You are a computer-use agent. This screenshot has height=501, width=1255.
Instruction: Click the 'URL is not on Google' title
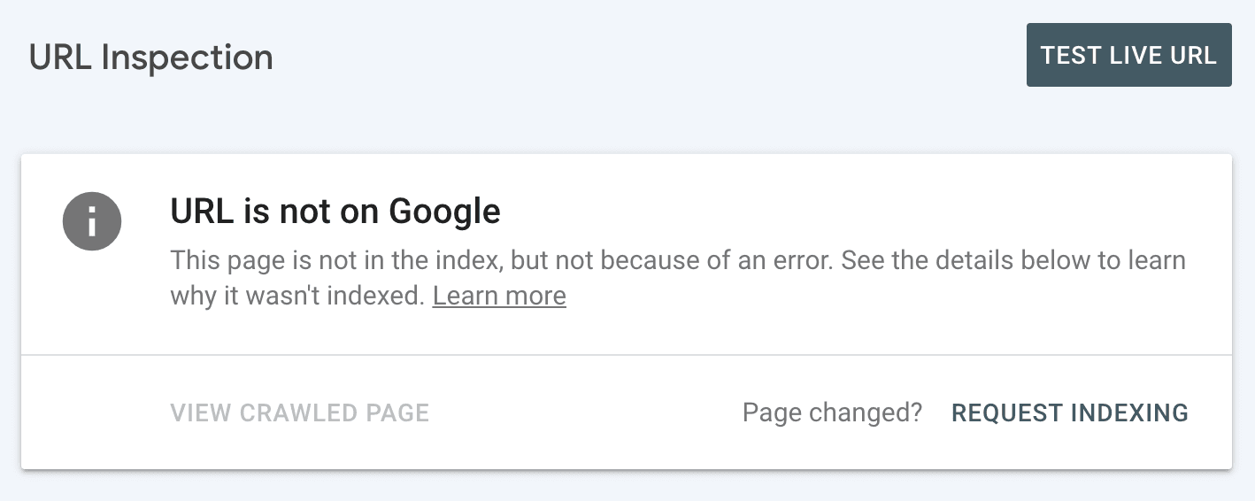335,212
